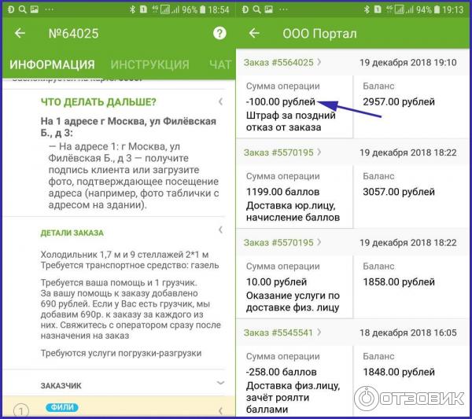Open the help question mark icon
Image resolution: width=472 pixels, height=419 pixels.
pos(219,33)
